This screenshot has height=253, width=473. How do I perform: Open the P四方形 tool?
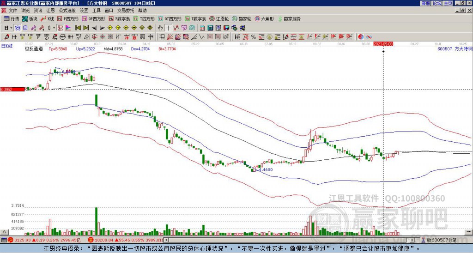click(67, 18)
